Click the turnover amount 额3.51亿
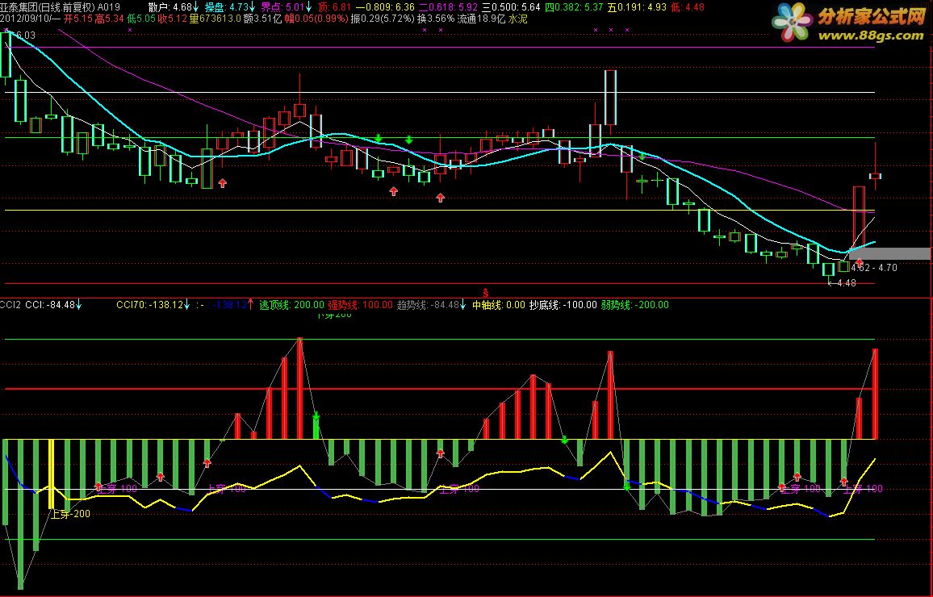The height and width of the screenshot is (597, 933). point(263,19)
